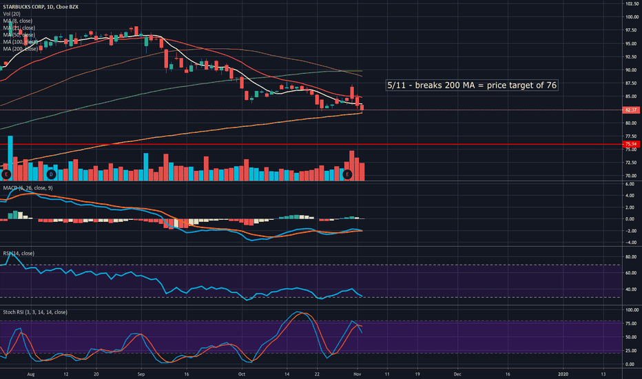Click the '6.00' MACD axis label
Screen dimensions: 642x379
click(630, 185)
